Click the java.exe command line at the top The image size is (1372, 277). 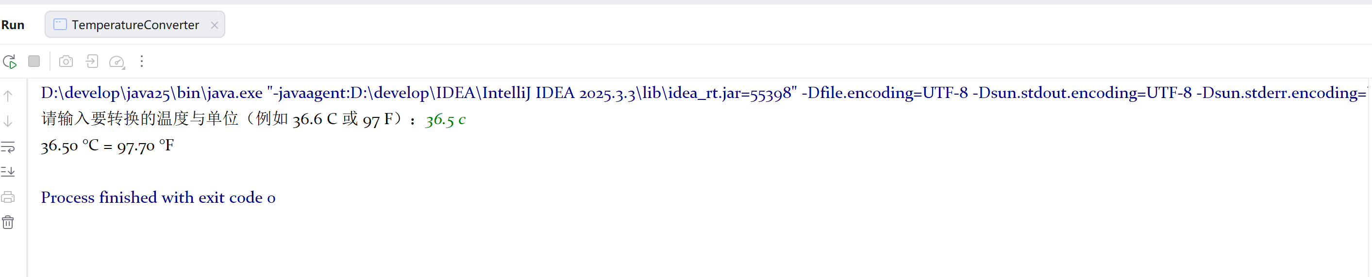(703, 93)
